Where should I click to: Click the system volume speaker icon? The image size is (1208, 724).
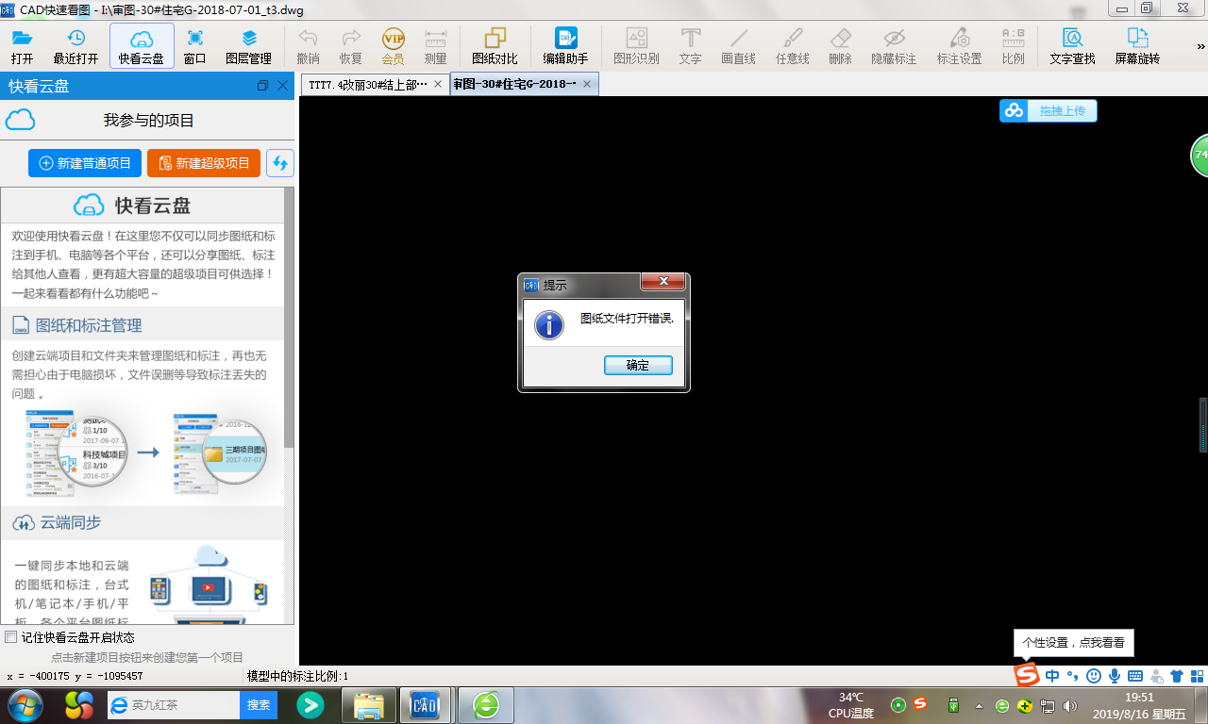1069,705
